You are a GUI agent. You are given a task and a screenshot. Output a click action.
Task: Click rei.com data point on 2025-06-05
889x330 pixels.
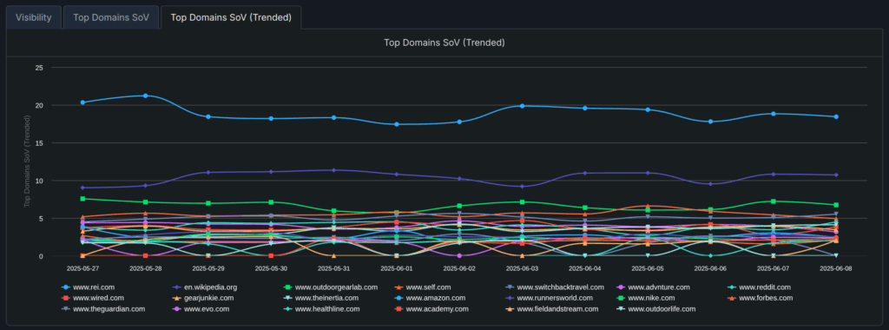(x=648, y=109)
